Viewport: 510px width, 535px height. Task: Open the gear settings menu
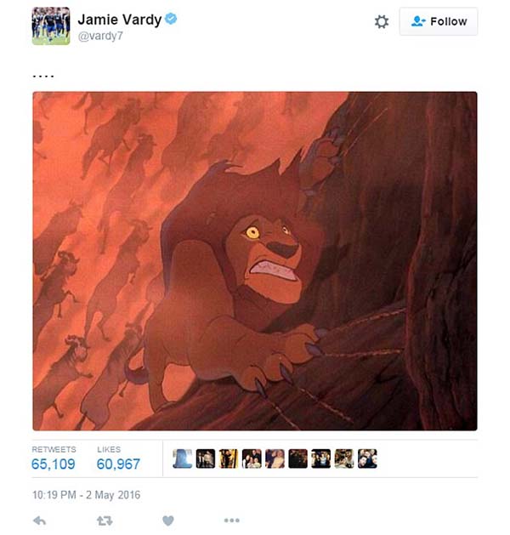click(382, 21)
